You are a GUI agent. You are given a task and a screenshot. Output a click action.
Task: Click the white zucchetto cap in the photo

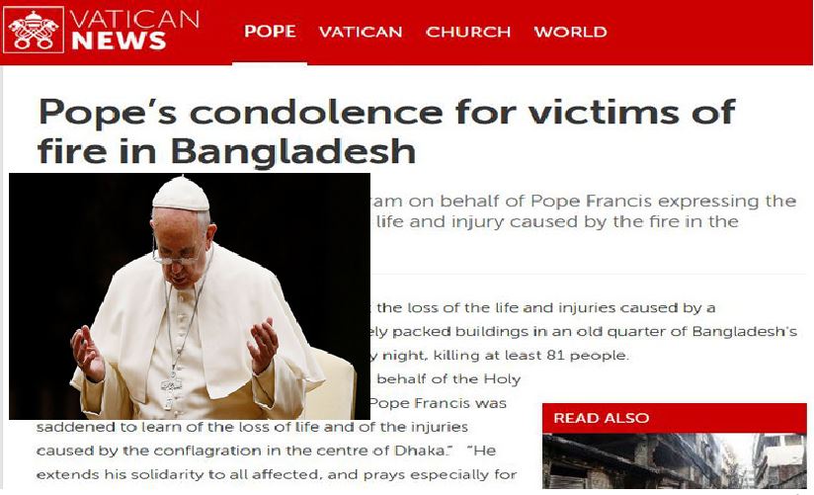(x=181, y=194)
